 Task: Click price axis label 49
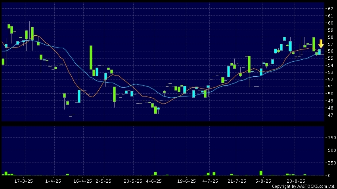(x=331, y=101)
